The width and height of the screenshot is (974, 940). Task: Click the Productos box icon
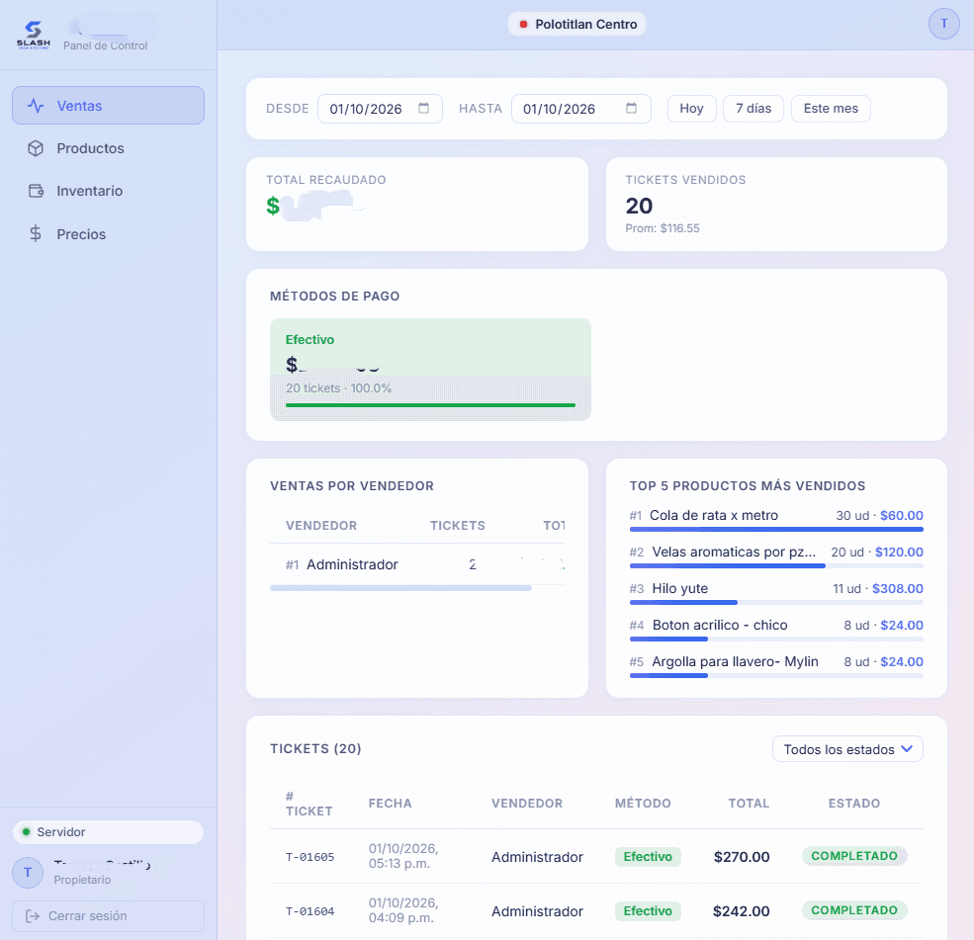pyautogui.click(x=36, y=148)
